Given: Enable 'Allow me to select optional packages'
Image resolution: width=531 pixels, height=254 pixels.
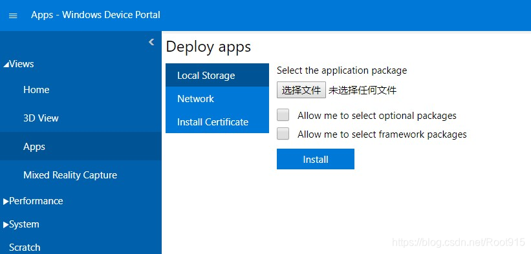Looking at the screenshot, I should (283, 115).
